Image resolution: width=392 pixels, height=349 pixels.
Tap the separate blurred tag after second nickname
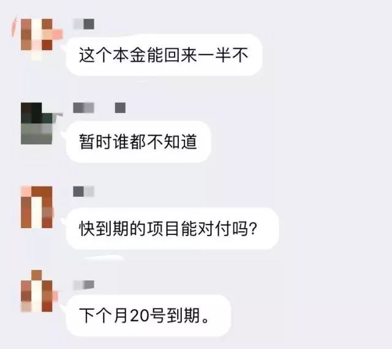tap(120, 108)
